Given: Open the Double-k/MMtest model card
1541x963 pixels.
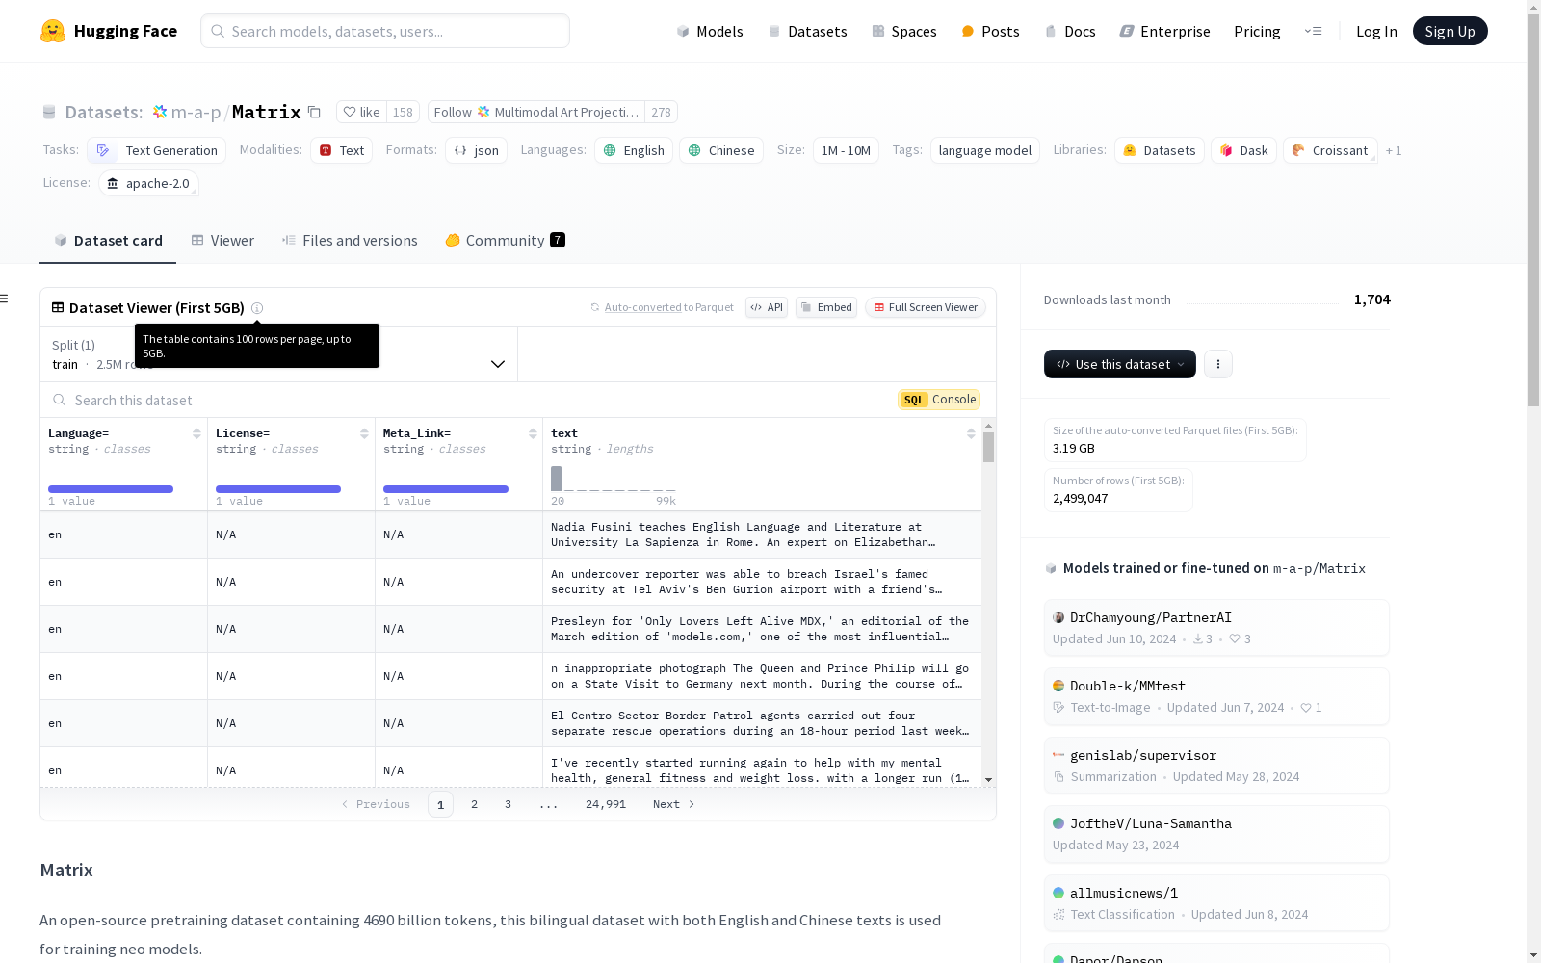Looking at the screenshot, I should tap(1216, 696).
